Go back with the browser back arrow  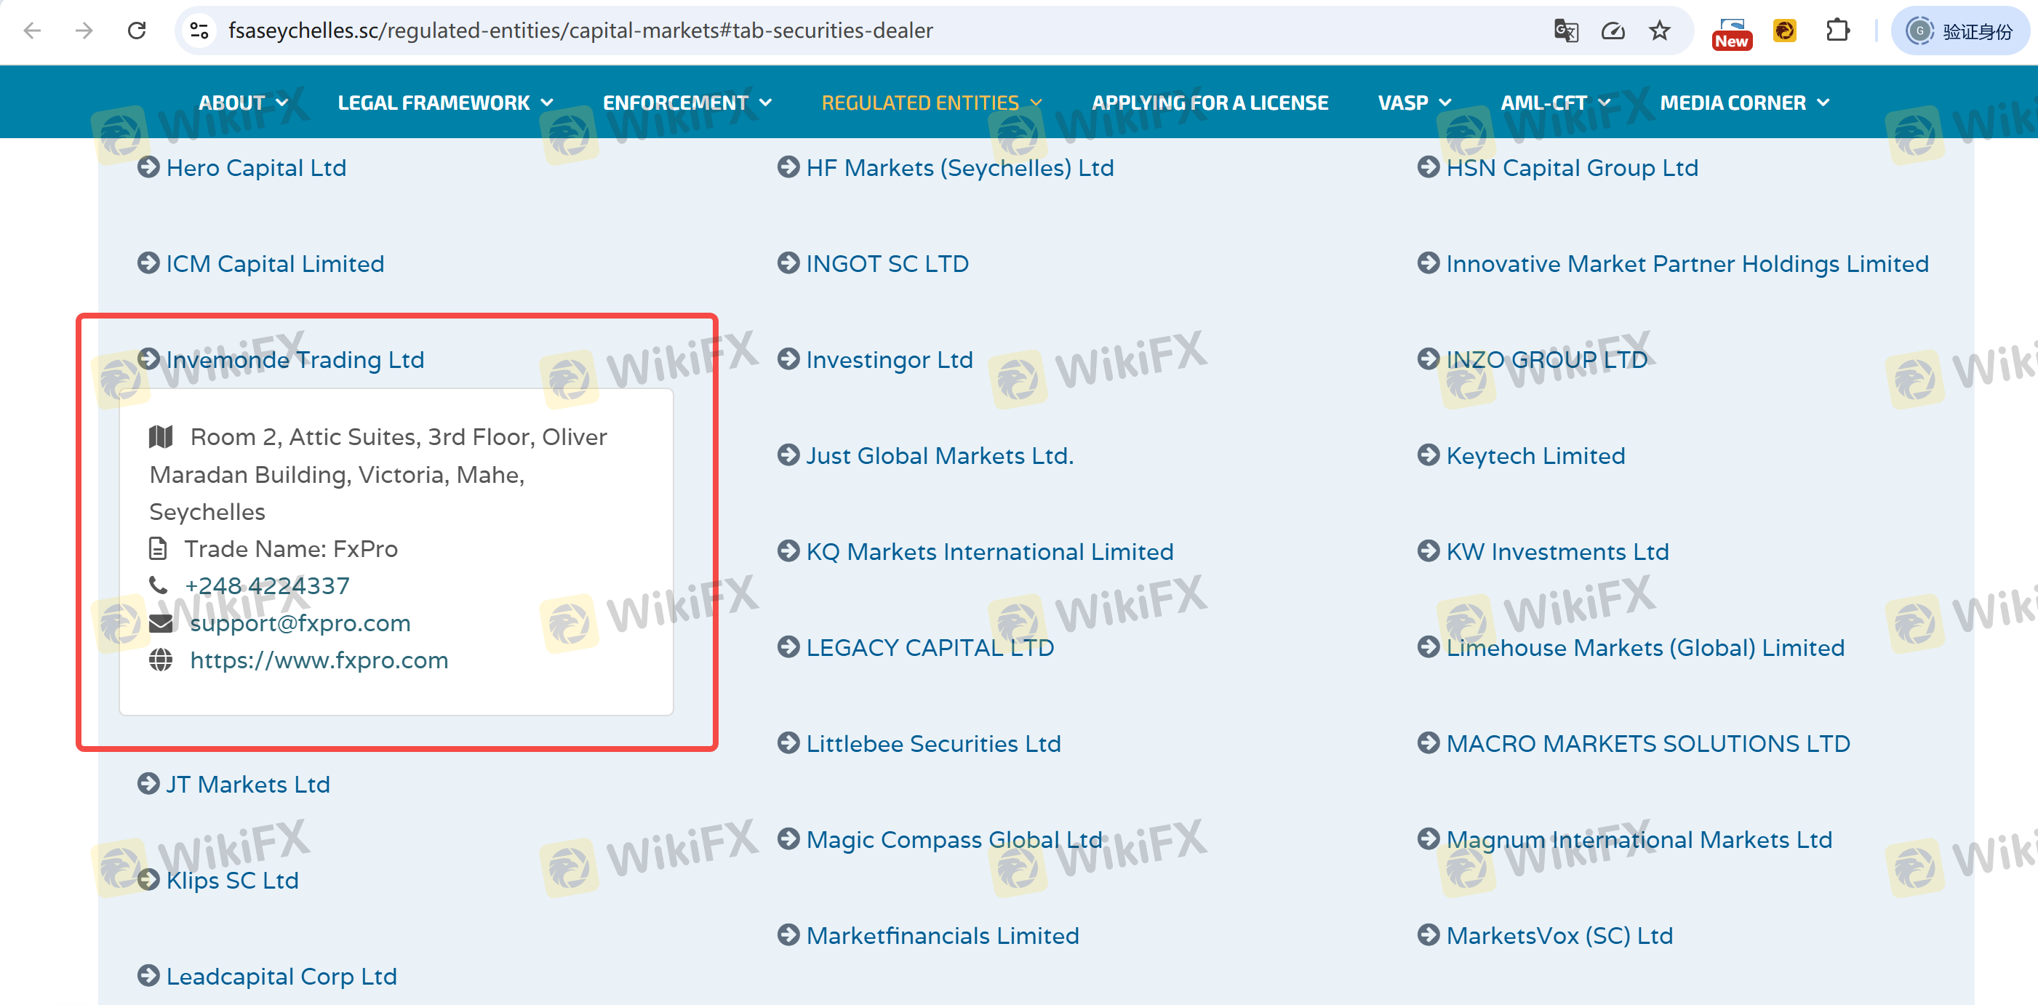click(33, 31)
